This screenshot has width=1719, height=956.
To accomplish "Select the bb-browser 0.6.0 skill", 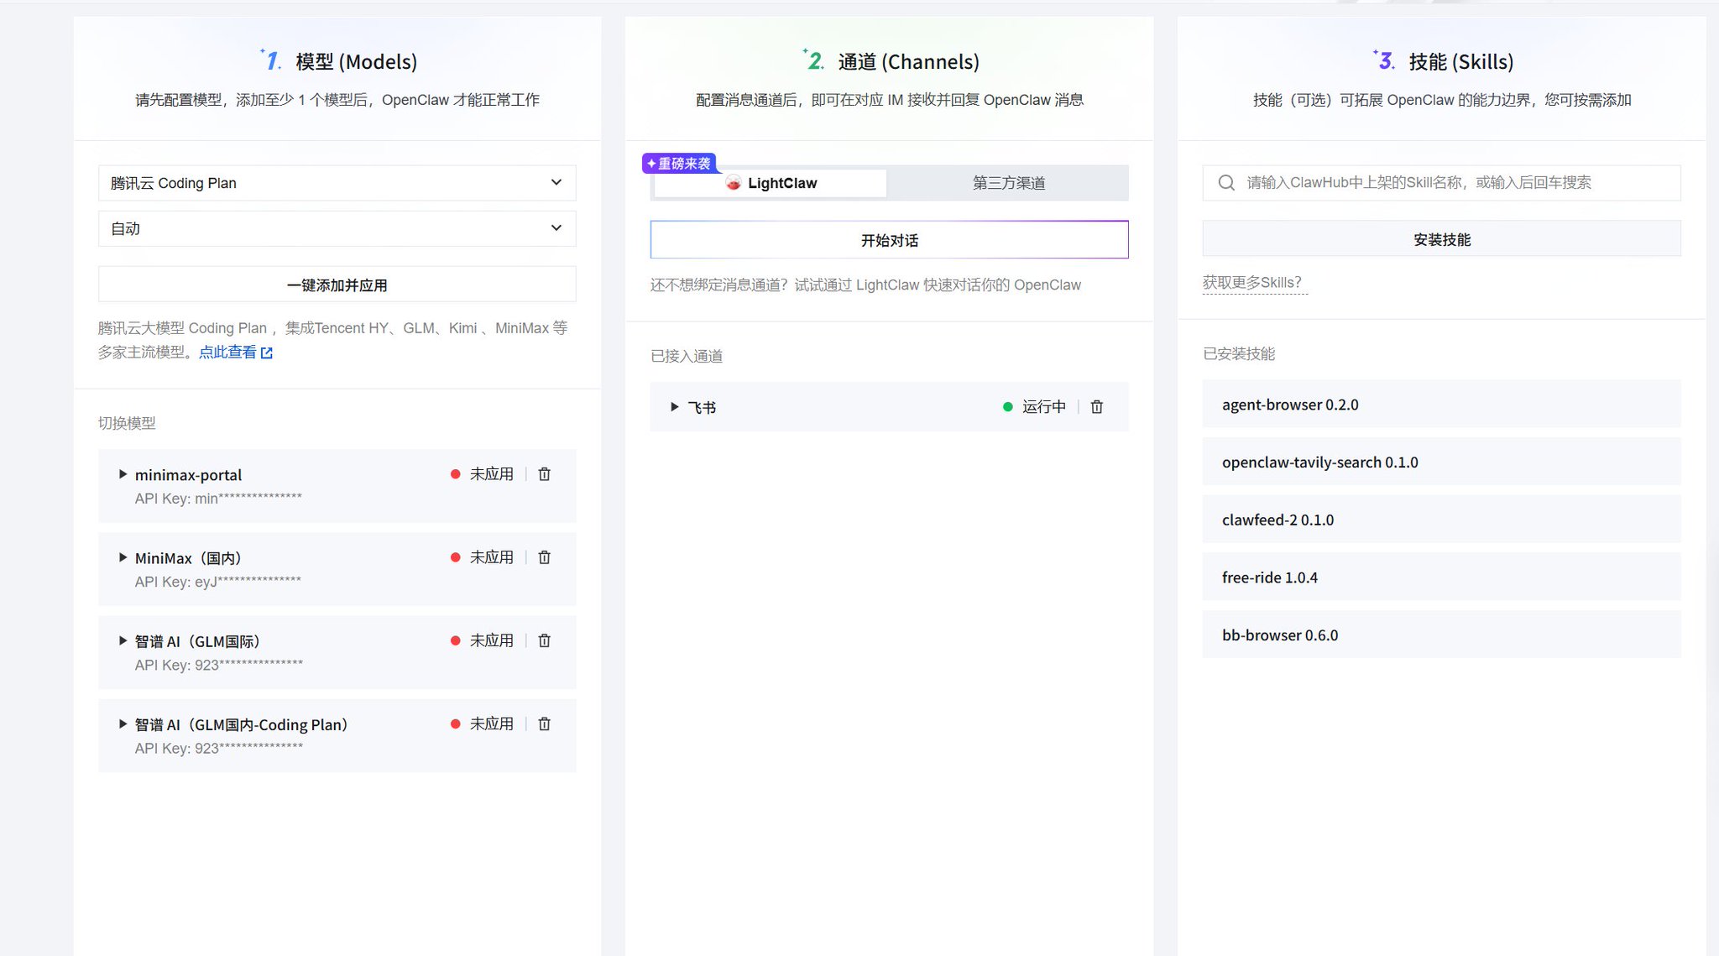I will coord(1442,635).
